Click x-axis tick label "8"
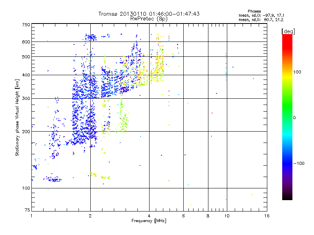Viewport: 314px width, 235px height. pyautogui.click(x=208, y=216)
